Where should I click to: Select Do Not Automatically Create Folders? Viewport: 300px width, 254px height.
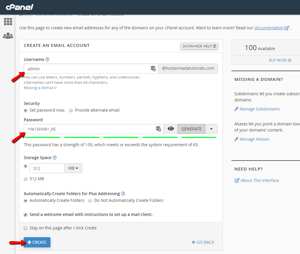[x=90, y=201]
